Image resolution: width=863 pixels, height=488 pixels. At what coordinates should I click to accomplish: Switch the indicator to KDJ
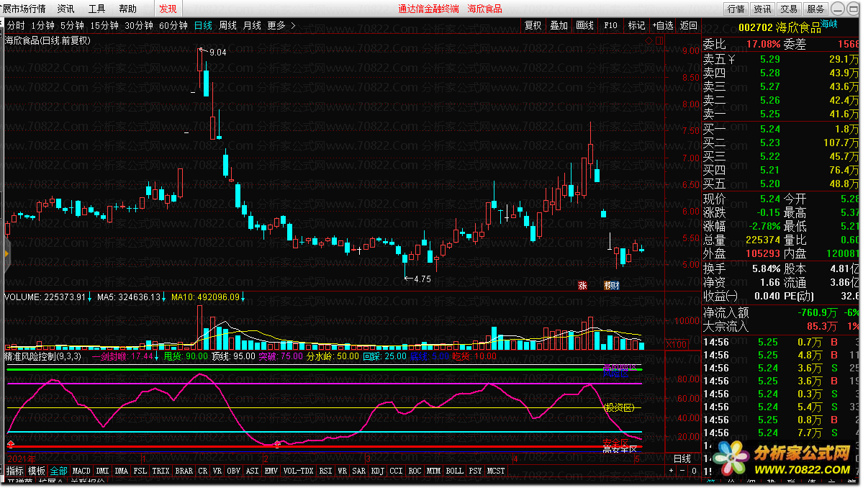378,471
